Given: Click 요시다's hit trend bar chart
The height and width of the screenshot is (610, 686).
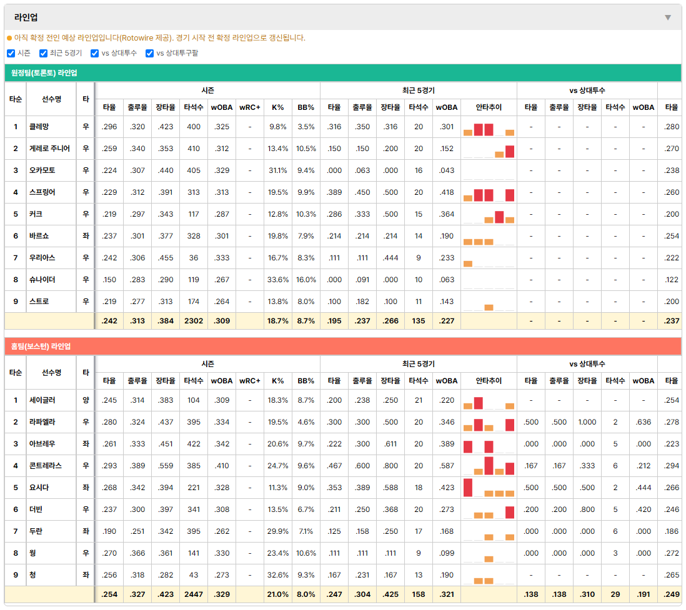Looking at the screenshot, I should [x=489, y=488].
